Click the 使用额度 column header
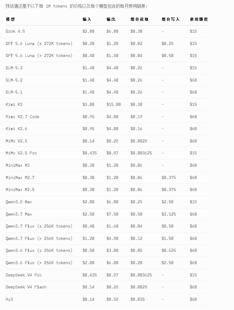The width and height of the screenshot is (234, 310). pos(199,19)
